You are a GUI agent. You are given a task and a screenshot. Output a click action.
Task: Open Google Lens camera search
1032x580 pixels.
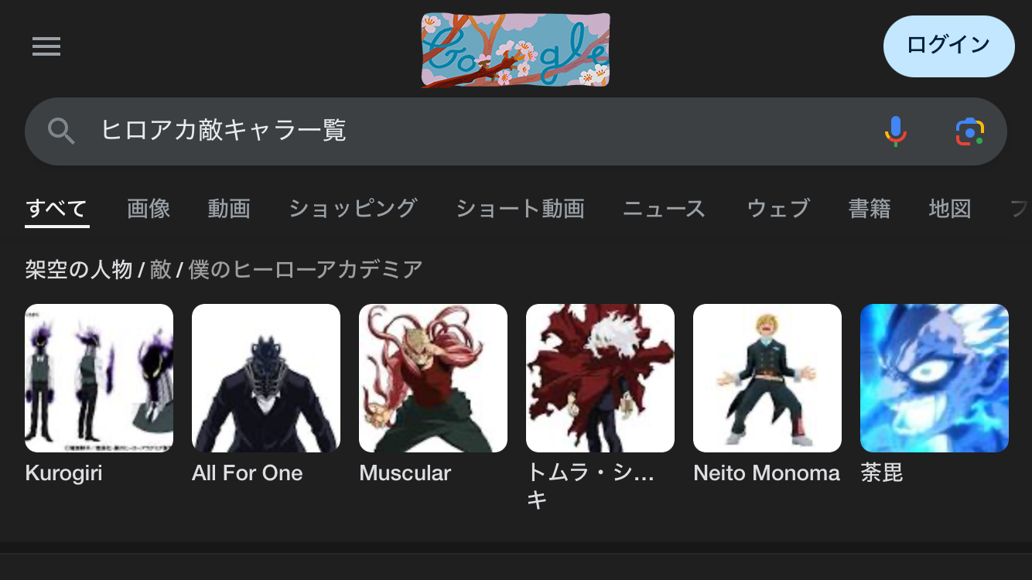(x=969, y=131)
